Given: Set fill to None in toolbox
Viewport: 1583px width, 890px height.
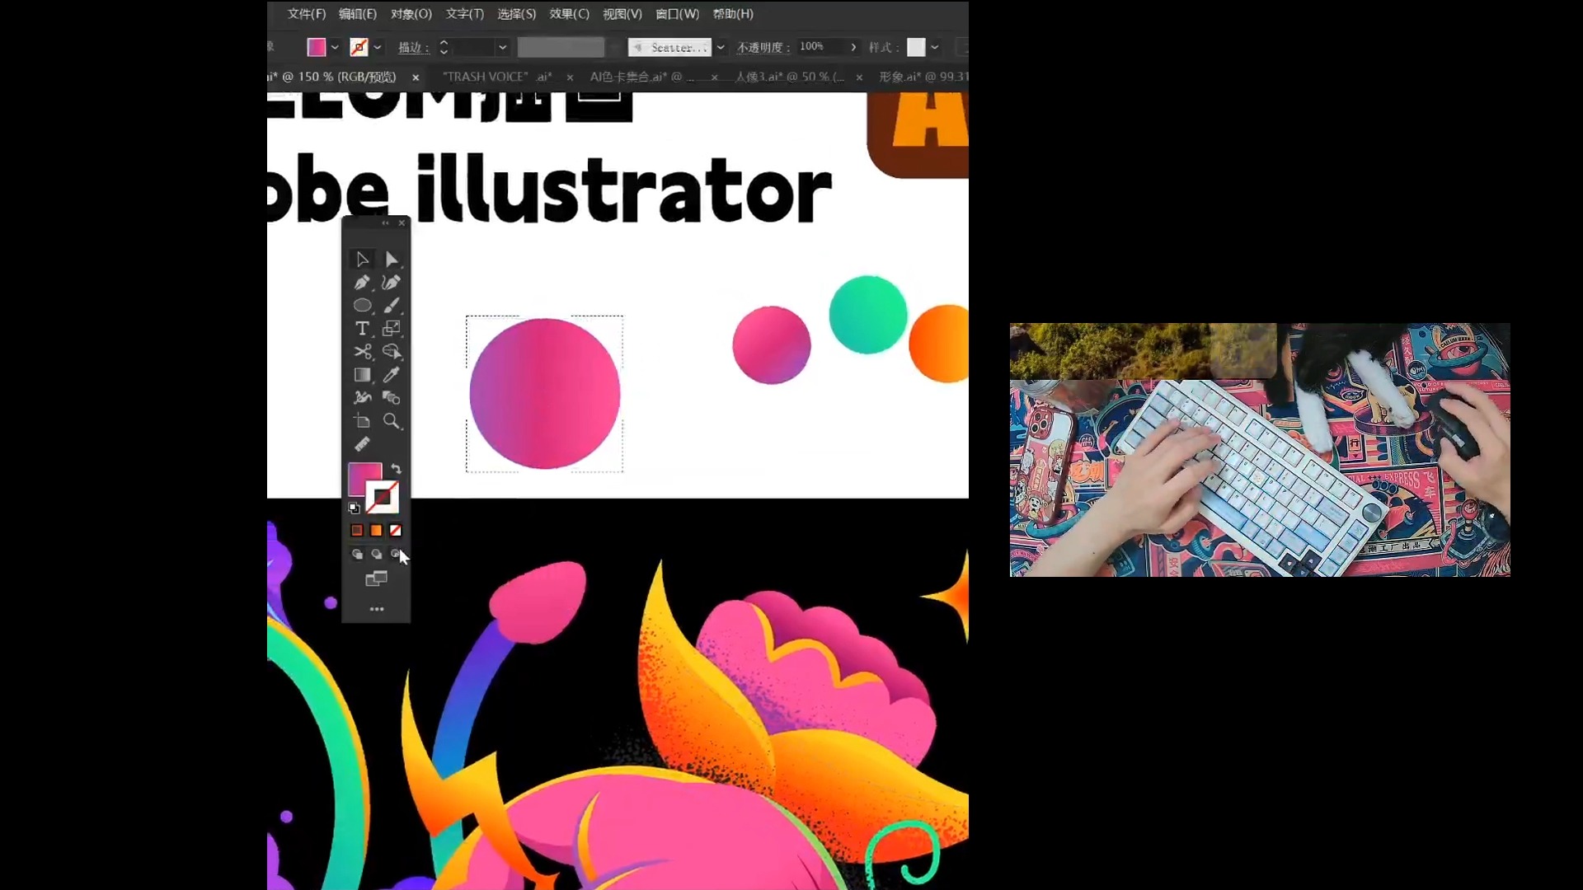Looking at the screenshot, I should coord(396,531).
